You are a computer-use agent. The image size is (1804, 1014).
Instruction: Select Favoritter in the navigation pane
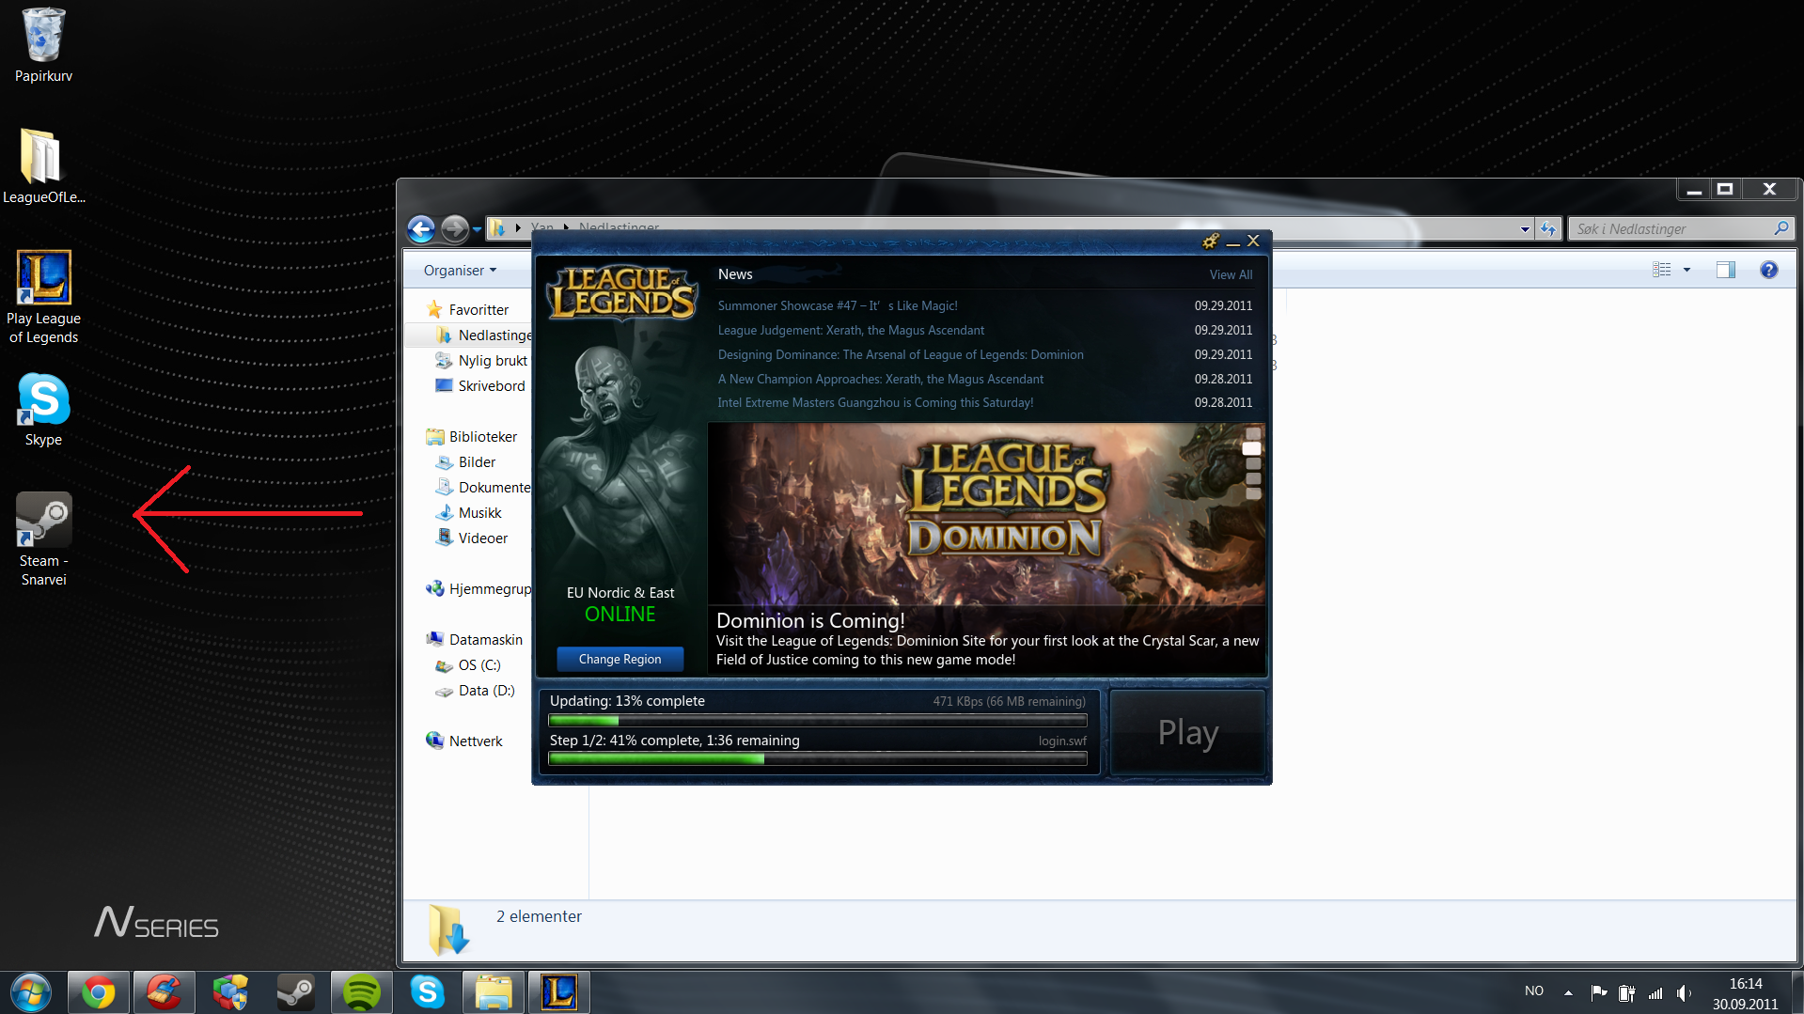pos(467,309)
